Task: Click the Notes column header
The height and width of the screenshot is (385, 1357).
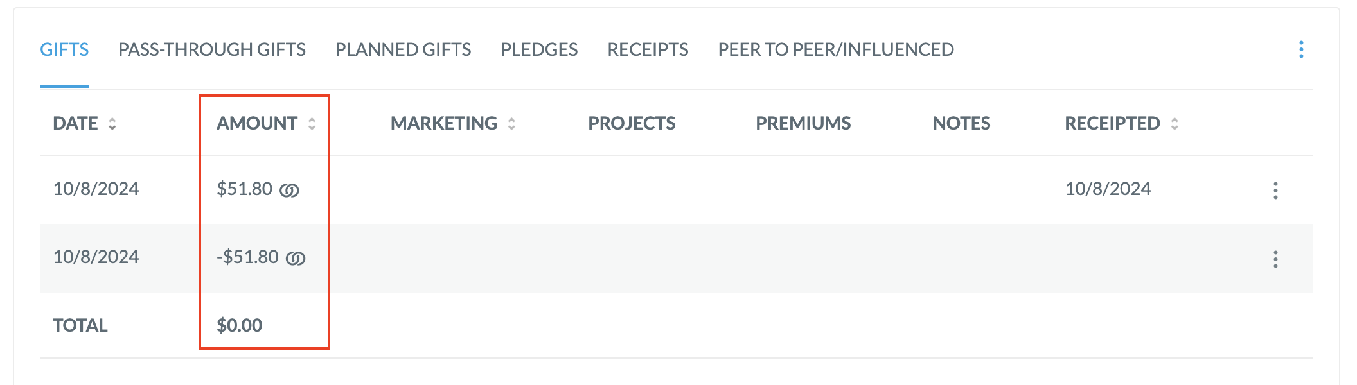Action: [x=961, y=123]
